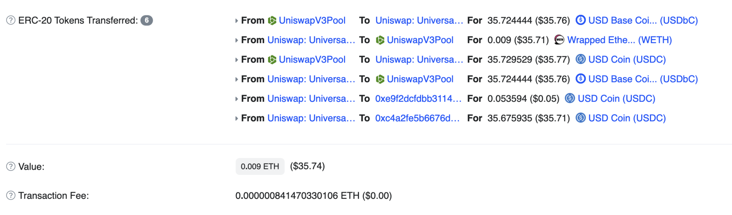This screenshot has width=732, height=215.
Task: Click the USDC icon in the 35.729529 row
Action: click(x=580, y=59)
